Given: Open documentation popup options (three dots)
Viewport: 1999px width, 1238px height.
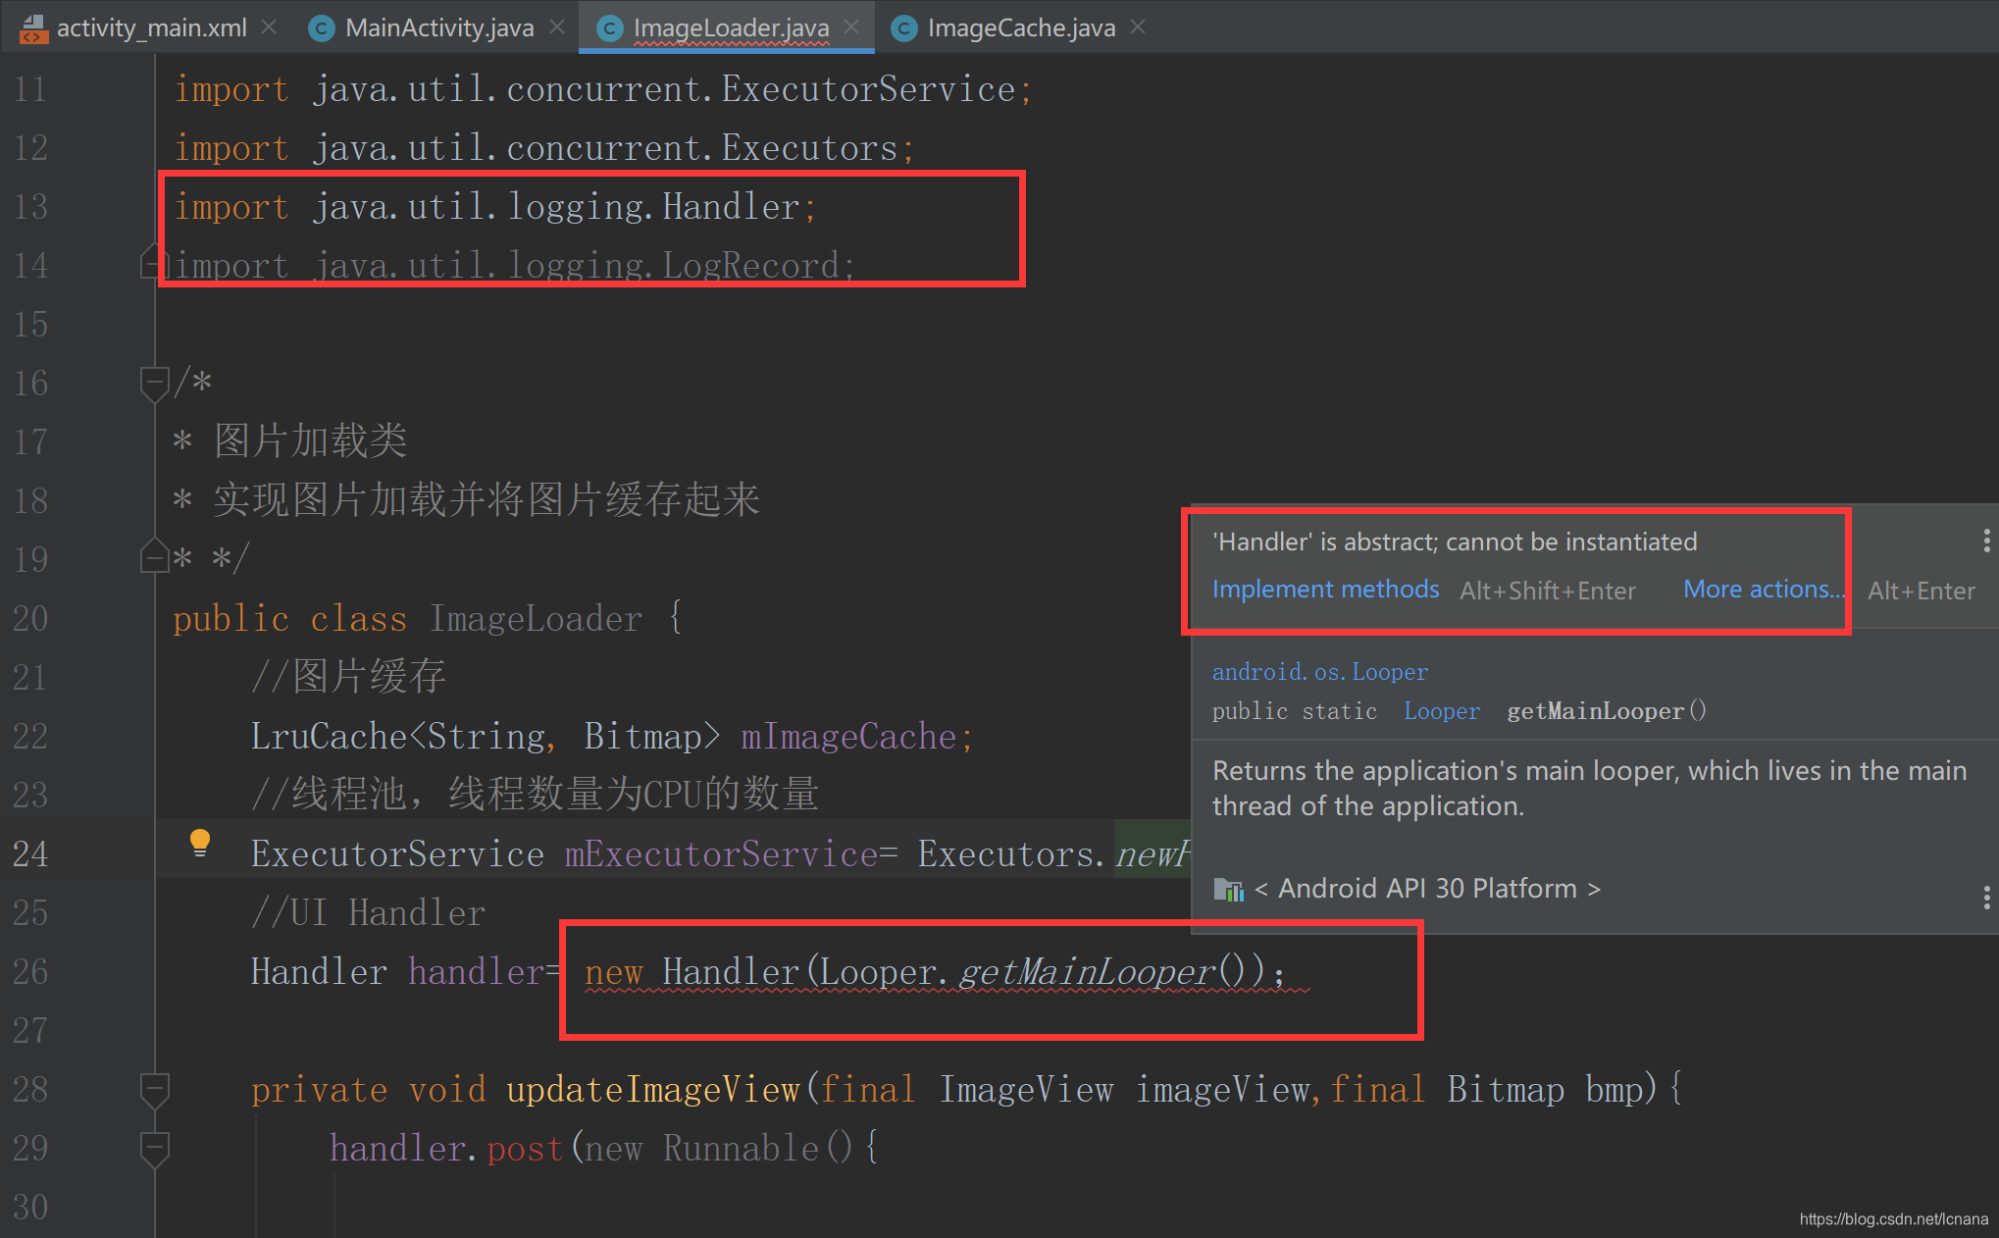Looking at the screenshot, I should 1986,897.
